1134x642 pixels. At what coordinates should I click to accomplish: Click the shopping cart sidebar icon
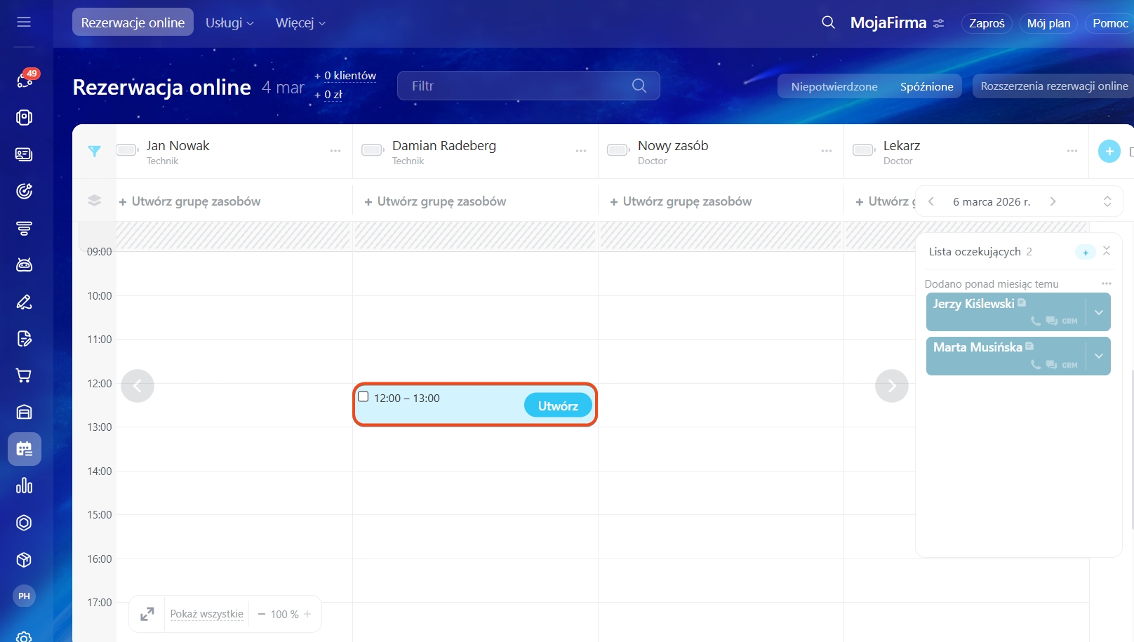pos(24,375)
